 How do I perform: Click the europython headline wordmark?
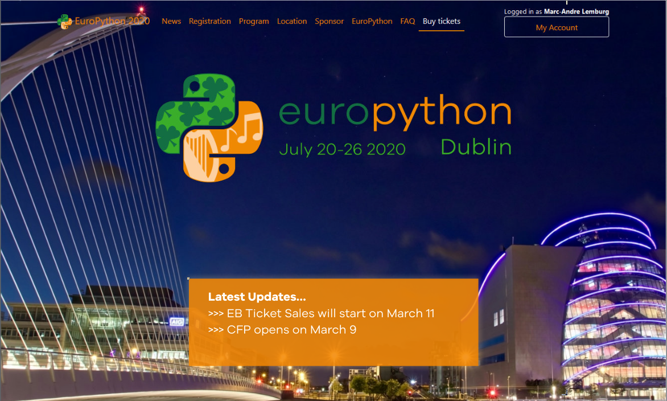click(x=395, y=112)
